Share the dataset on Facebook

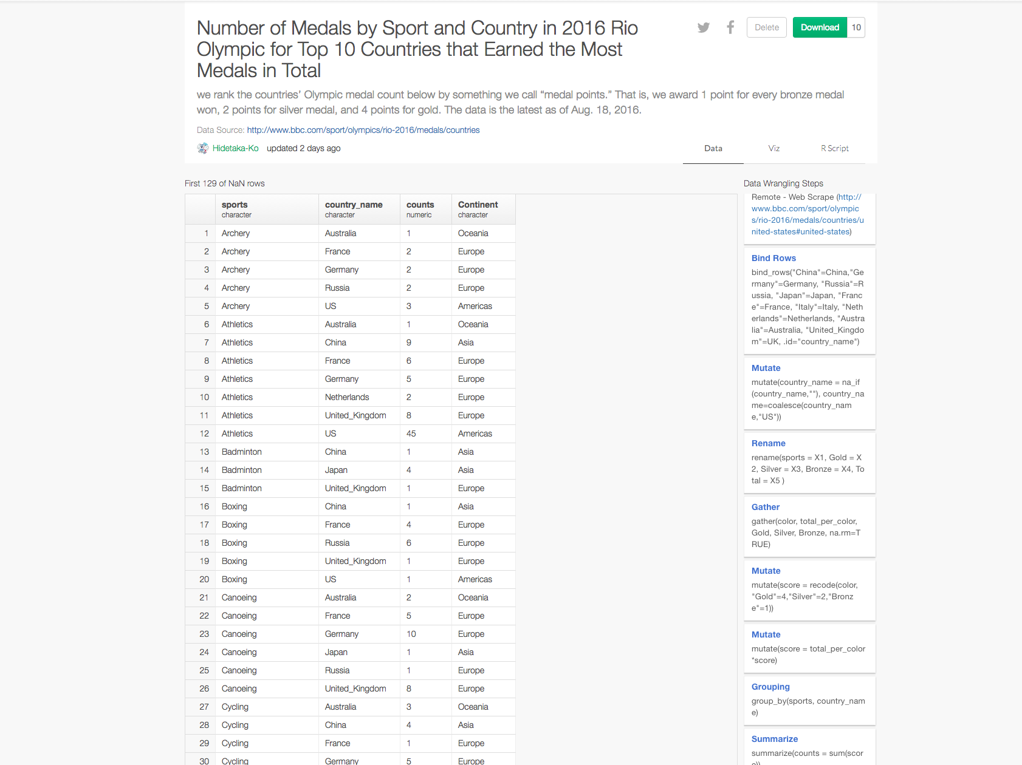[x=730, y=27]
